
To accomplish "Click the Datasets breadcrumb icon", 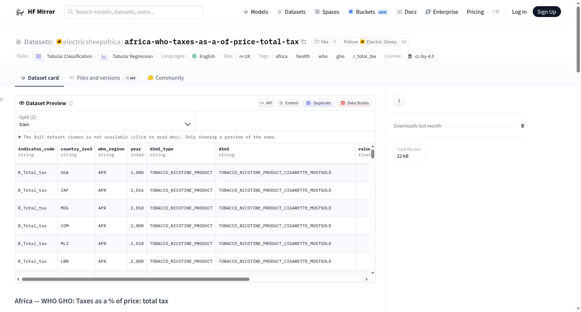I will point(19,42).
